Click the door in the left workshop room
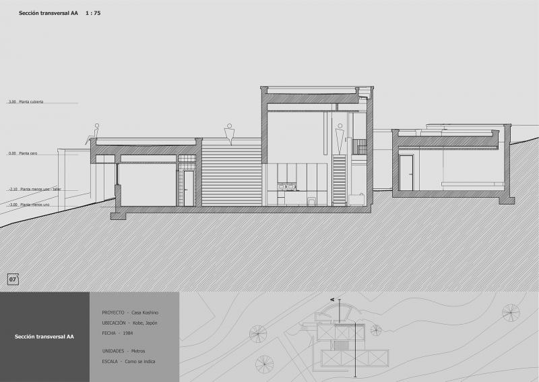539x382 pixels. coord(189,188)
